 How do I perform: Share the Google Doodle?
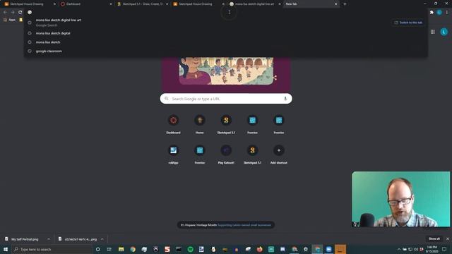275,78
